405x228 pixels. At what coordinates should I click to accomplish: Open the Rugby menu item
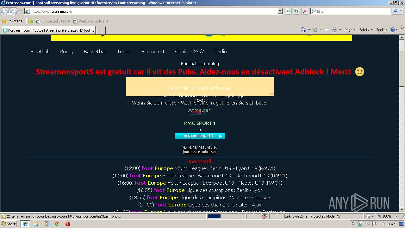coord(67,51)
